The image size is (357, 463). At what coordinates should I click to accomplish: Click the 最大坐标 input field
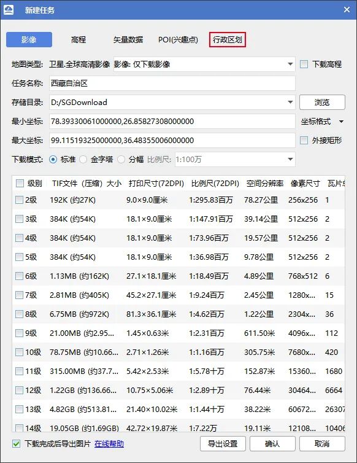172,140
